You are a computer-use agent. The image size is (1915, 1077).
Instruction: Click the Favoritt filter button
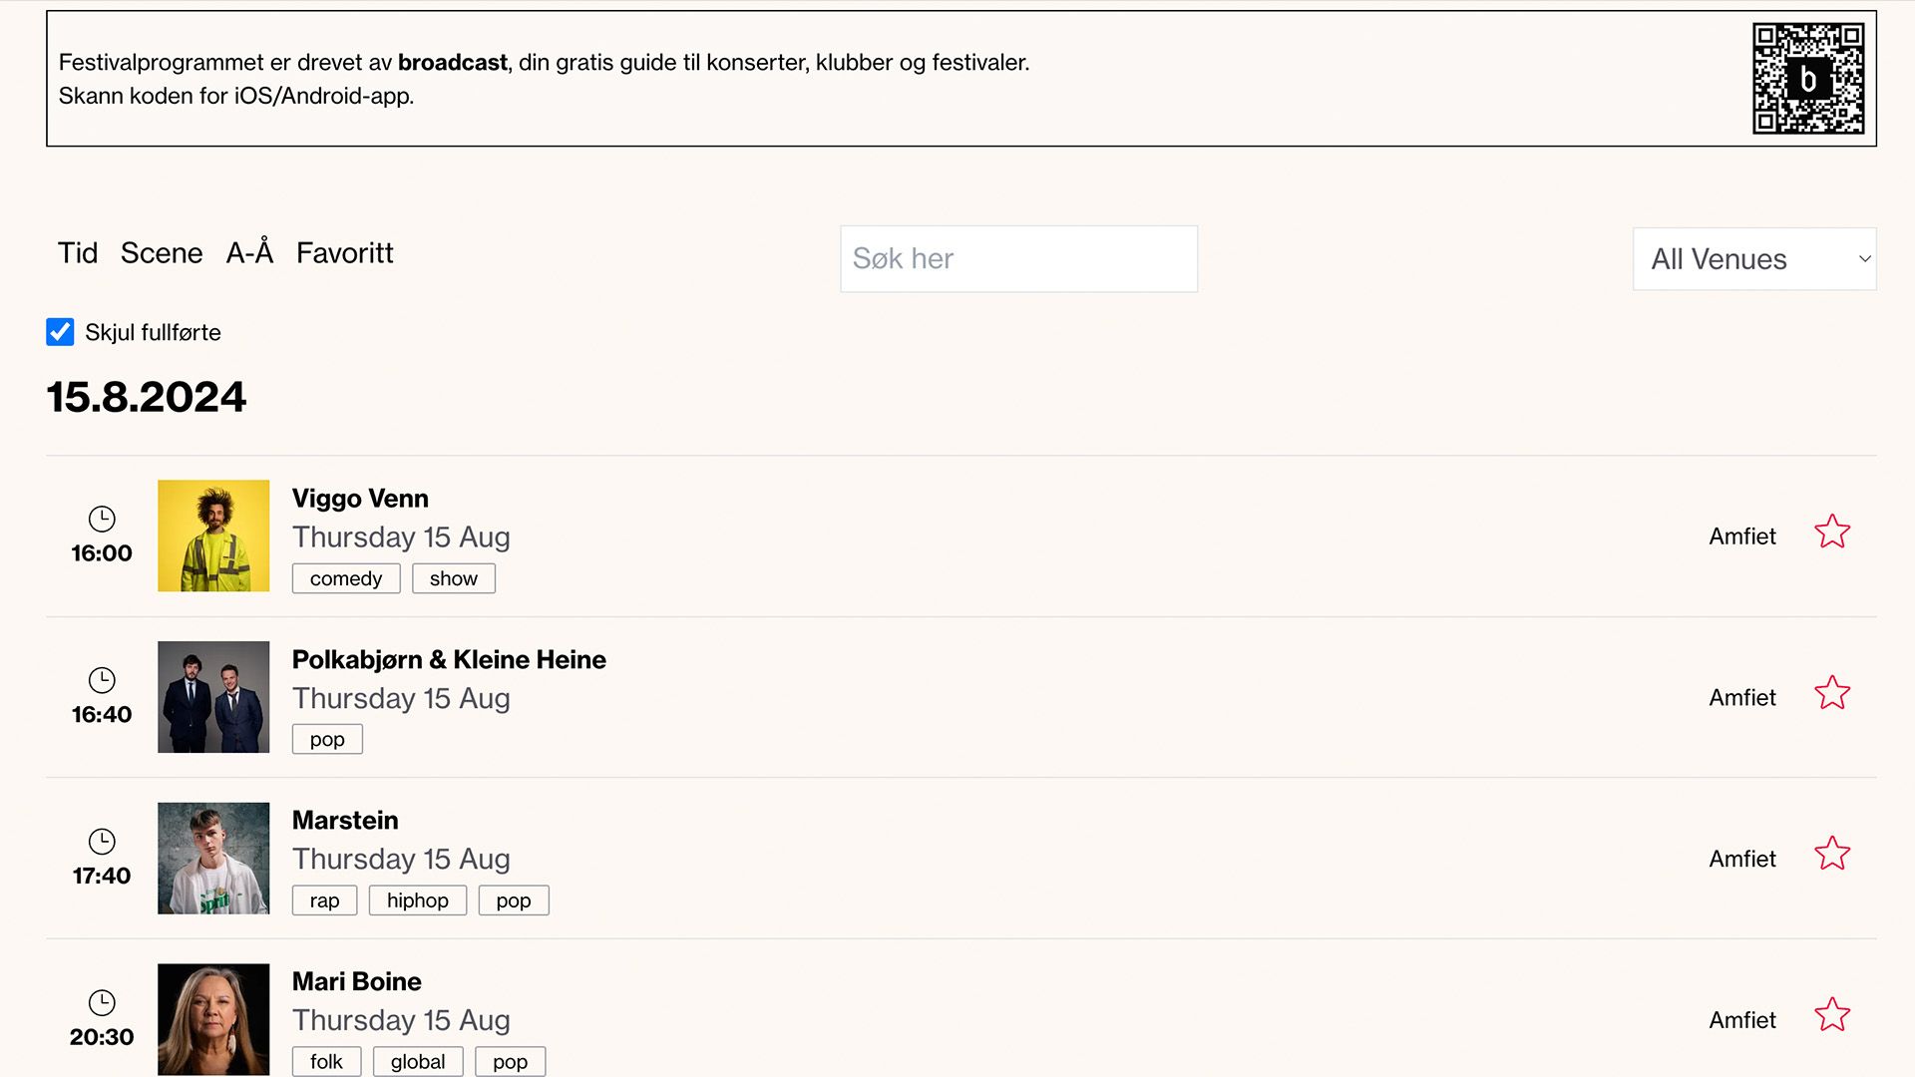point(344,252)
